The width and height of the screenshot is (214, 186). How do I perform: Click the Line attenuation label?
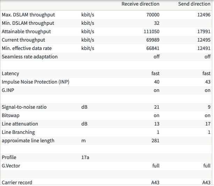click(x=20, y=124)
